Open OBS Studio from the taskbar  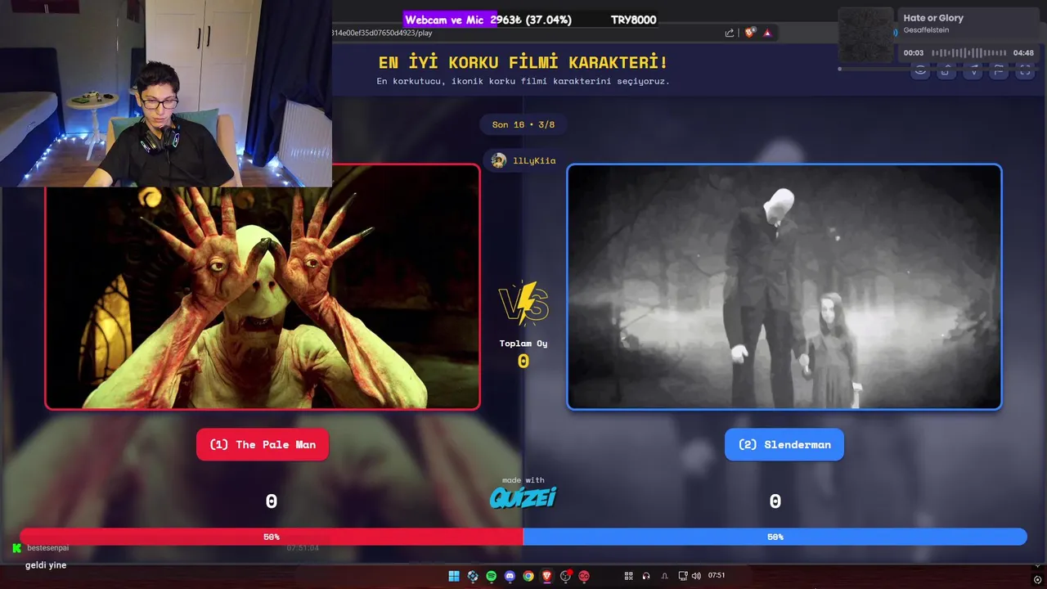pos(565,576)
